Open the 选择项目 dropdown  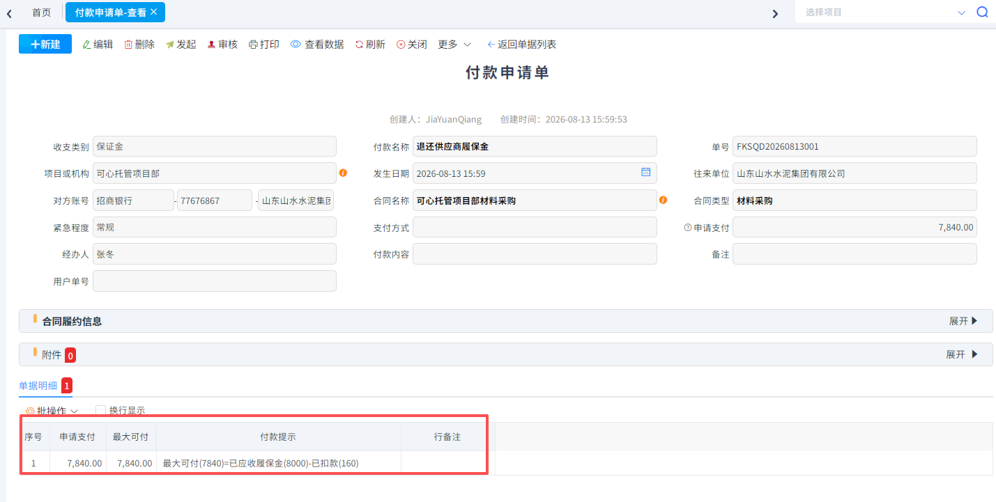pyautogui.click(x=885, y=12)
